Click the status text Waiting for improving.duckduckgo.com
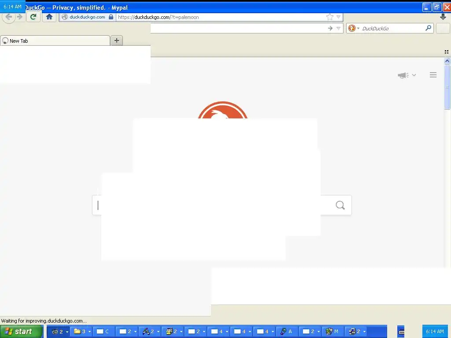This screenshot has width=451, height=338. (44, 321)
